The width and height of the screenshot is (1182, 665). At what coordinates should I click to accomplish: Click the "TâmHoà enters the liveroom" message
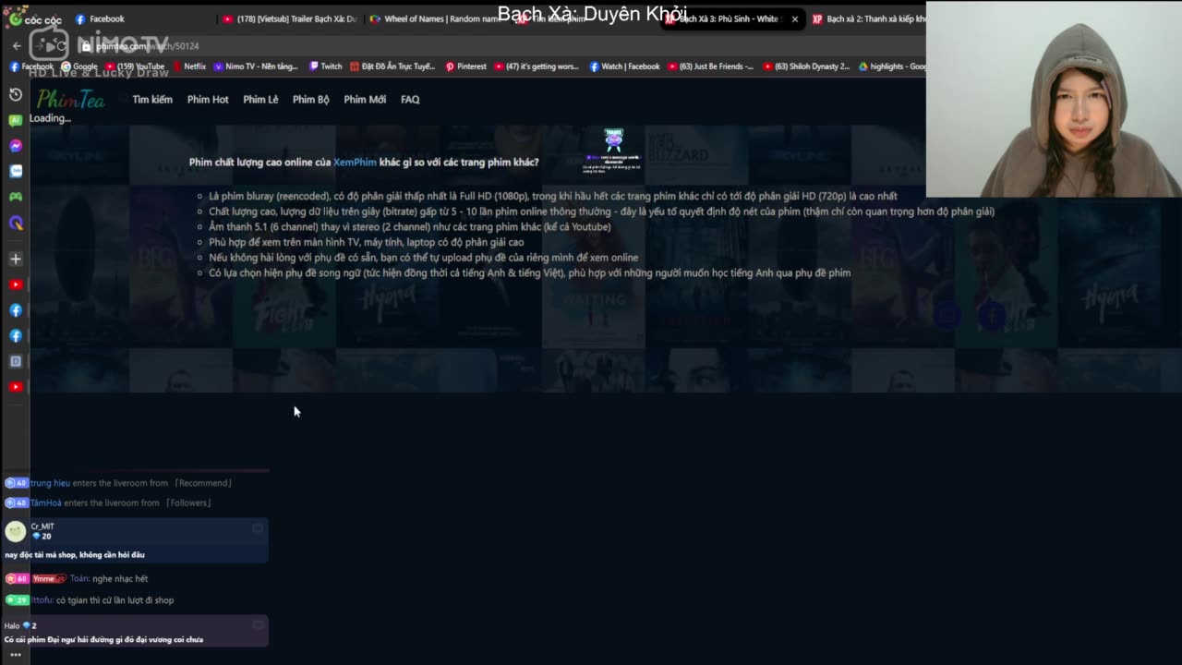coord(108,502)
